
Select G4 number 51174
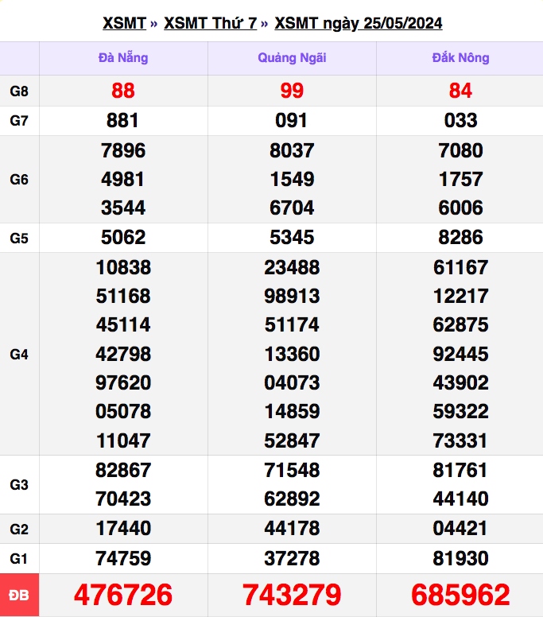click(292, 325)
